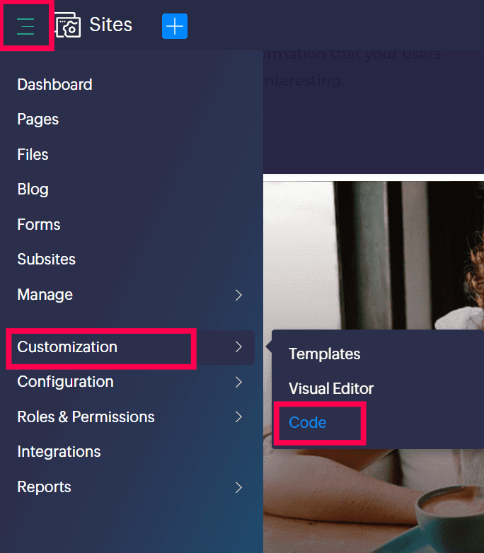
Task: Open the Visual Editor option
Action: pos(331,389)
